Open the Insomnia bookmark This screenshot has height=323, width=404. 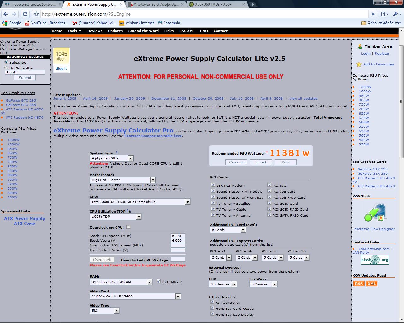click(x=169, y=23)
